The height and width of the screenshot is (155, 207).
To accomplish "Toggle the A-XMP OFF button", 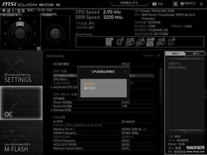I will pos(55,34).
